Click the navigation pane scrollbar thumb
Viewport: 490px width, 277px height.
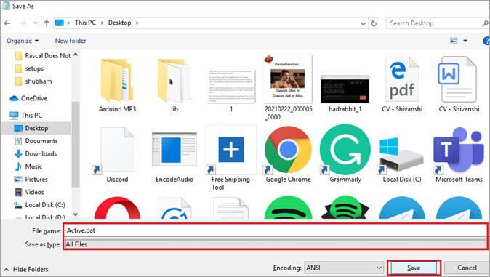click(x=76, y=144)
